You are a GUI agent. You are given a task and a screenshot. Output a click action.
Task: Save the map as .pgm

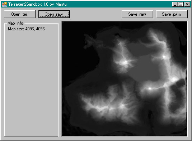click(x=172, y=14)
